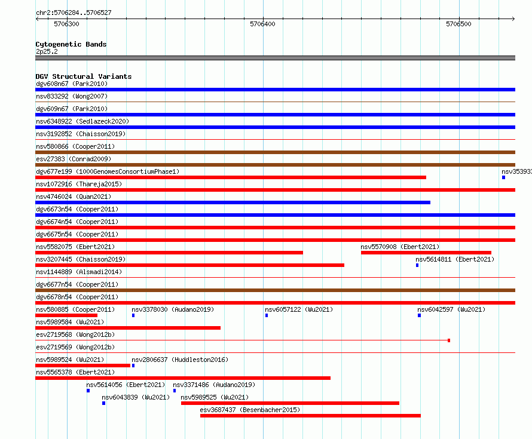Viewport: 532px width, 439px height.
Task: Select the esv27383 (Conrad2009) label
Action: click(74, 159)
